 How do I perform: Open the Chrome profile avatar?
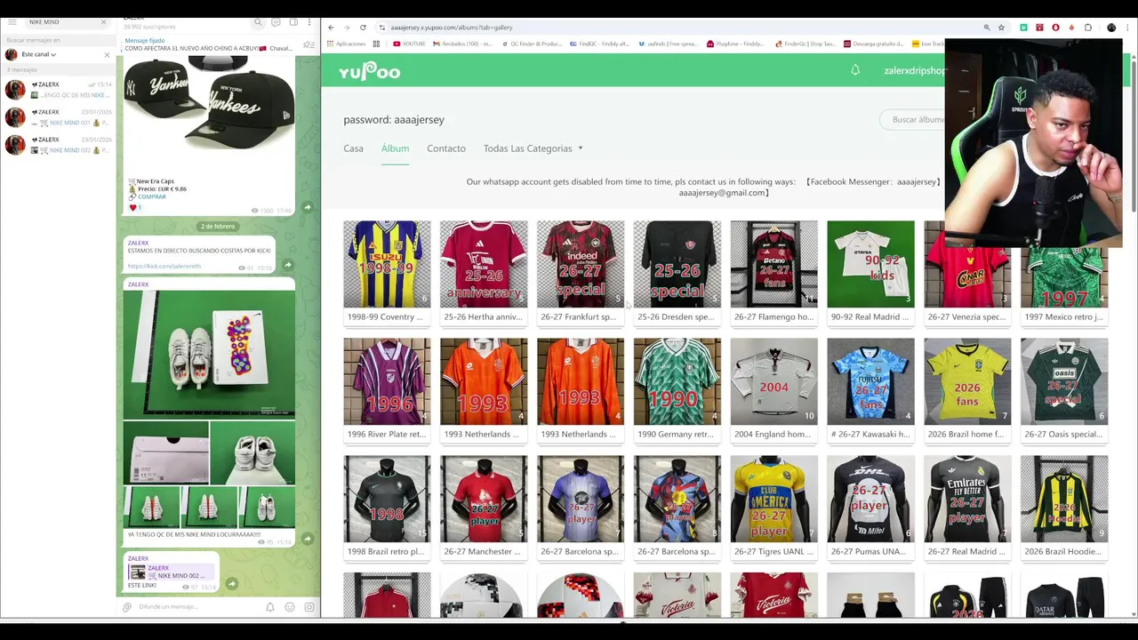click(x=1111, y=28)
